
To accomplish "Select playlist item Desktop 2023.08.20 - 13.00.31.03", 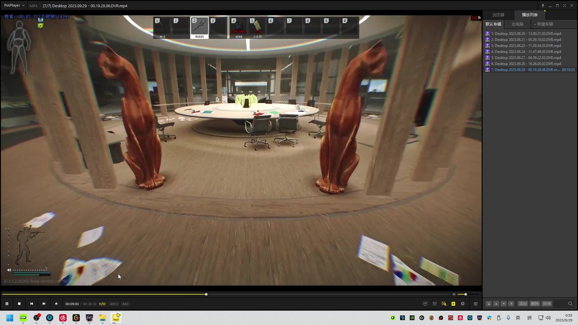I will pos(530,34).
